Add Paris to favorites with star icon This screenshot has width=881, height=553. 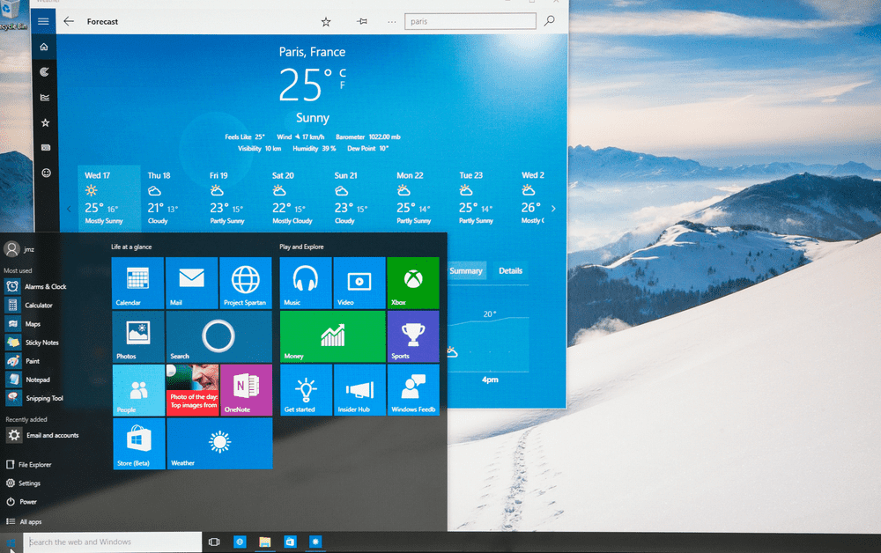[326, 22]
